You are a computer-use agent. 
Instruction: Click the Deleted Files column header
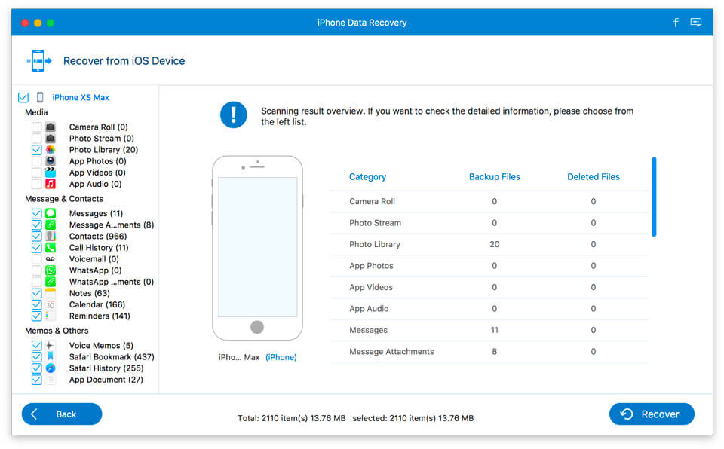(x=594, y=177)
